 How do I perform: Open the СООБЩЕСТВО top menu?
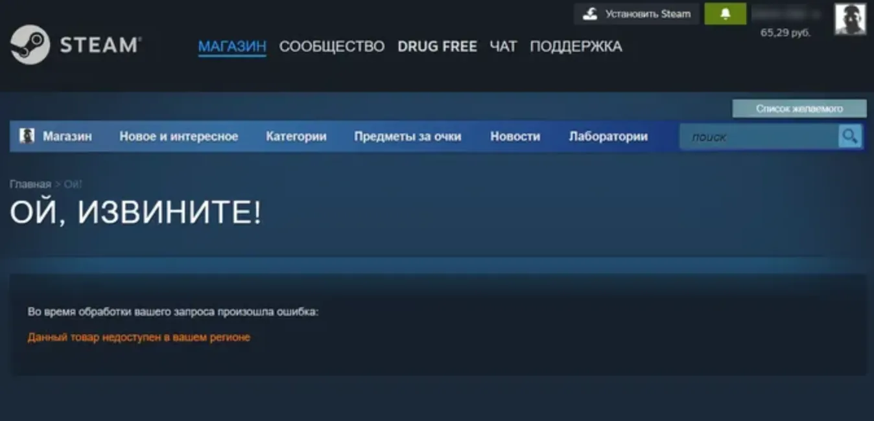(332, 47)
